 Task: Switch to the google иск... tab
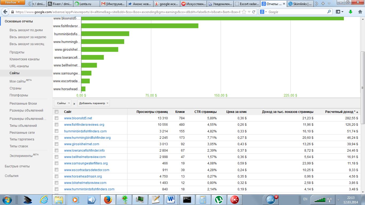[166, 4]
